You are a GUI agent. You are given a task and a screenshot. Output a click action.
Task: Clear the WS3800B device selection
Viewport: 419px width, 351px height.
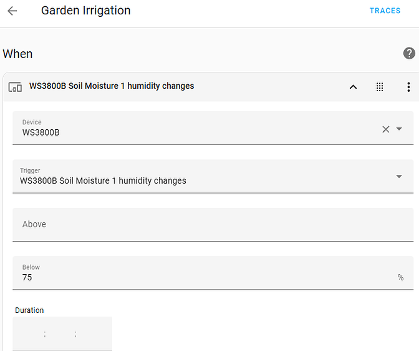tap(385, 129)
